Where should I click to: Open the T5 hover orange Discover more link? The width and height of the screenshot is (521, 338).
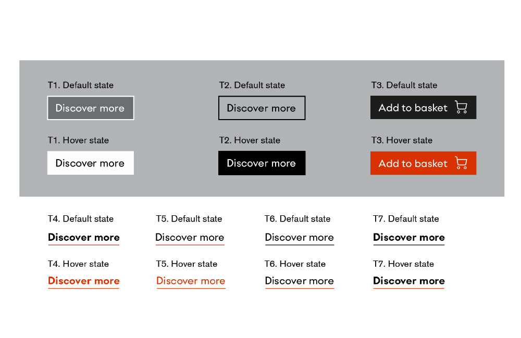(x=191, y=281)
